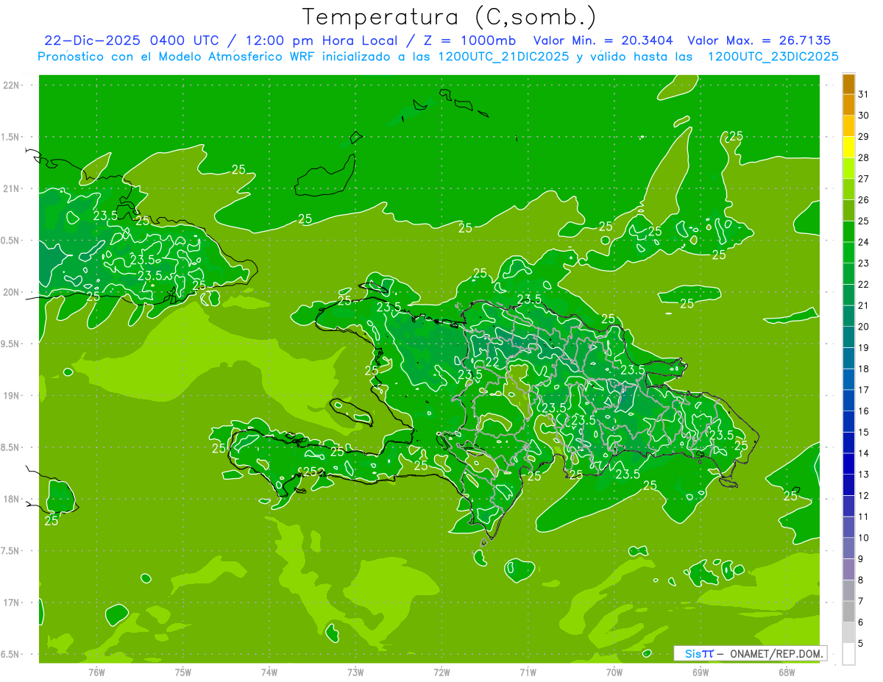Click the "76W" longitude axis label
Viewport: 883px width, 682px height.
[96, 672]
